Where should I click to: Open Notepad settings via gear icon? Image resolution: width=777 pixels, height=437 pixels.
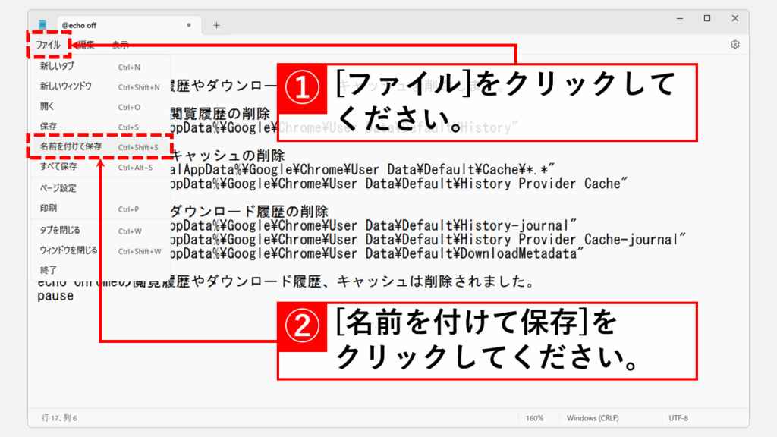click(x=735, y=45)
